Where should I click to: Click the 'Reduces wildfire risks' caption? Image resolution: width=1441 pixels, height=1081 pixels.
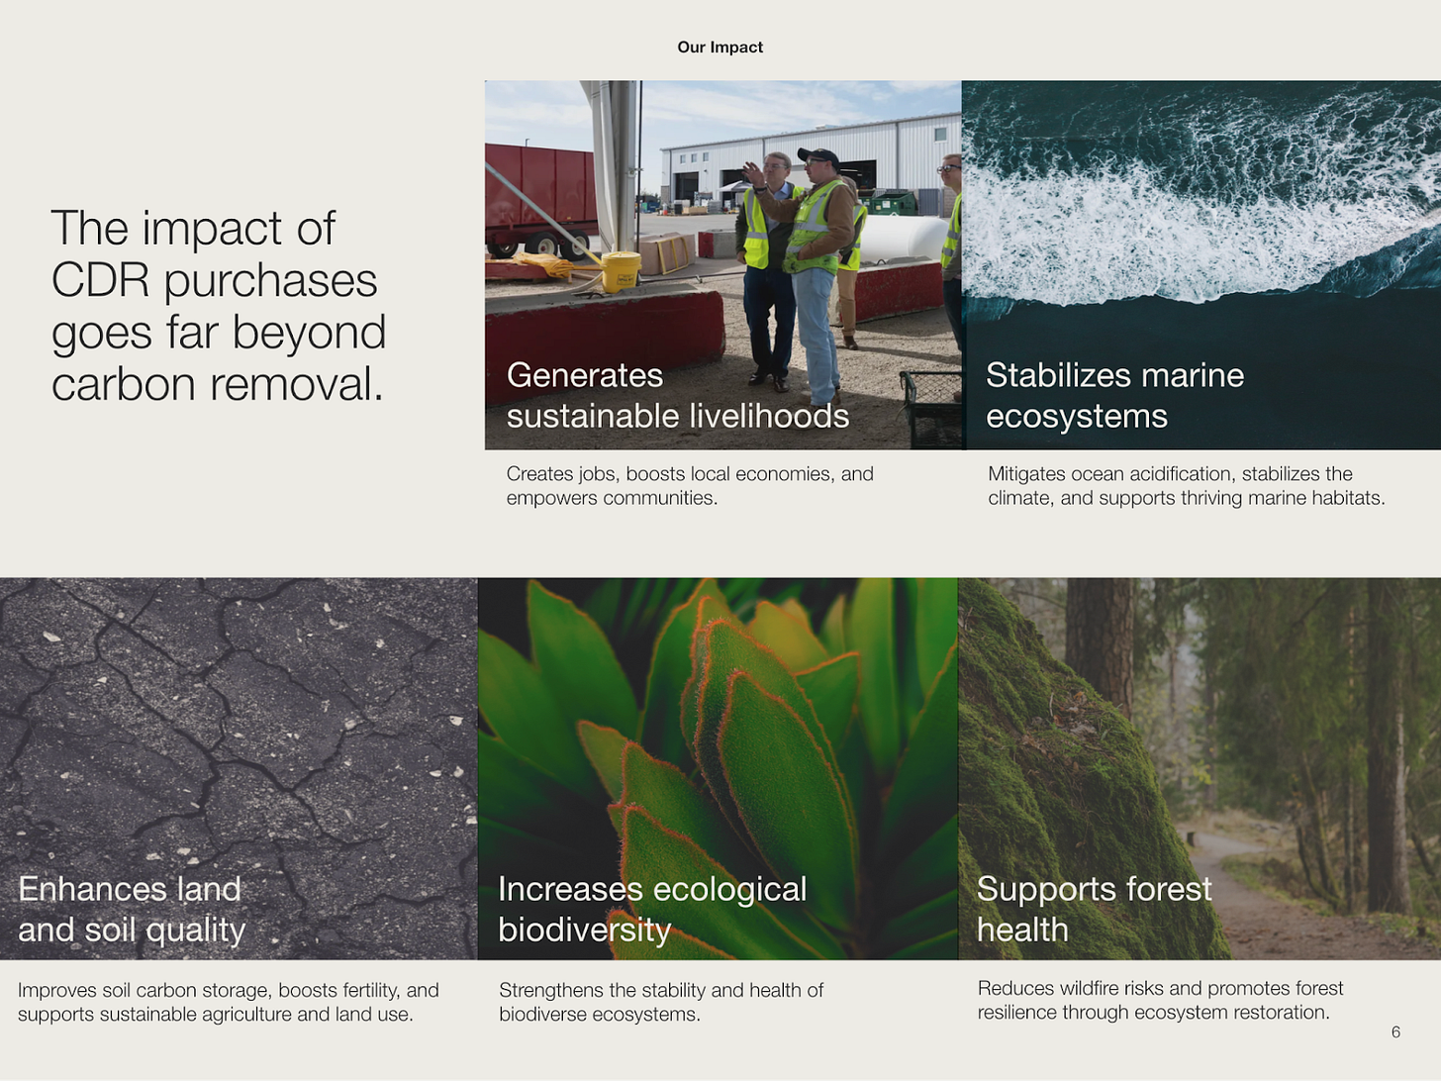[1160, 1000]
